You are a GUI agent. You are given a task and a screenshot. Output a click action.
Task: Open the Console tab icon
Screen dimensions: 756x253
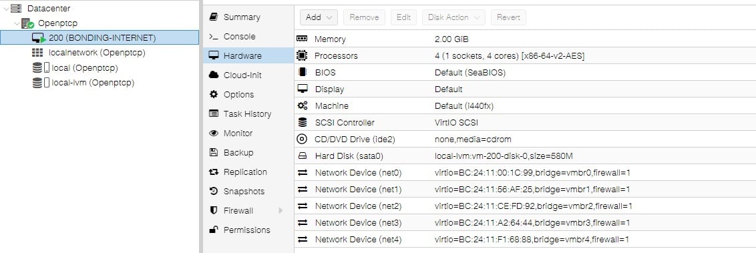point(214,37)
